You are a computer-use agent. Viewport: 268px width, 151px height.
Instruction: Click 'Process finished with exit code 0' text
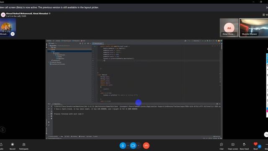(x=69, y=114)
